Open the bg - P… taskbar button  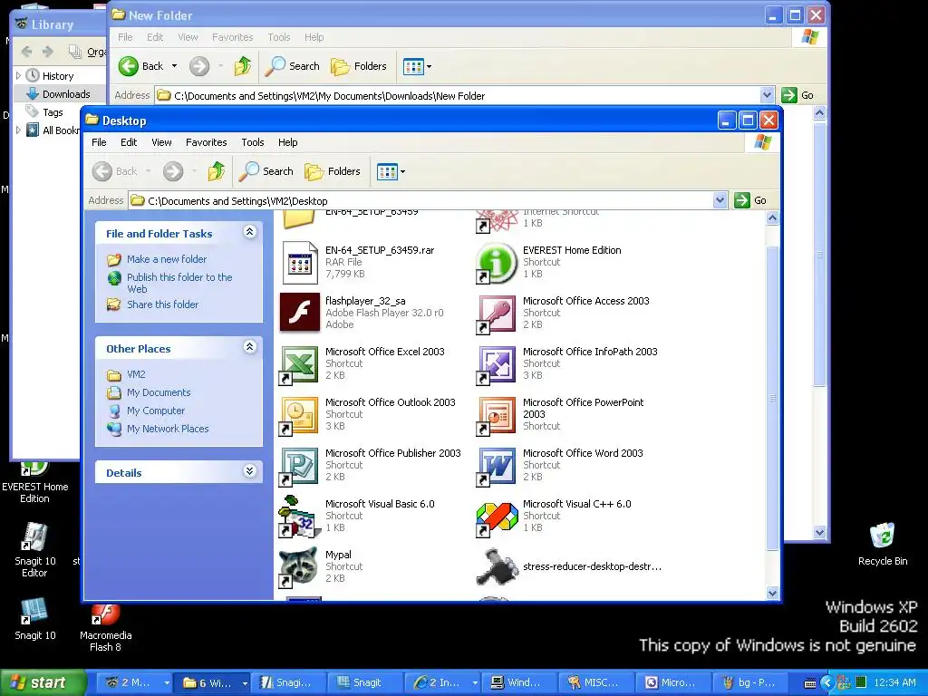(750, 683)
